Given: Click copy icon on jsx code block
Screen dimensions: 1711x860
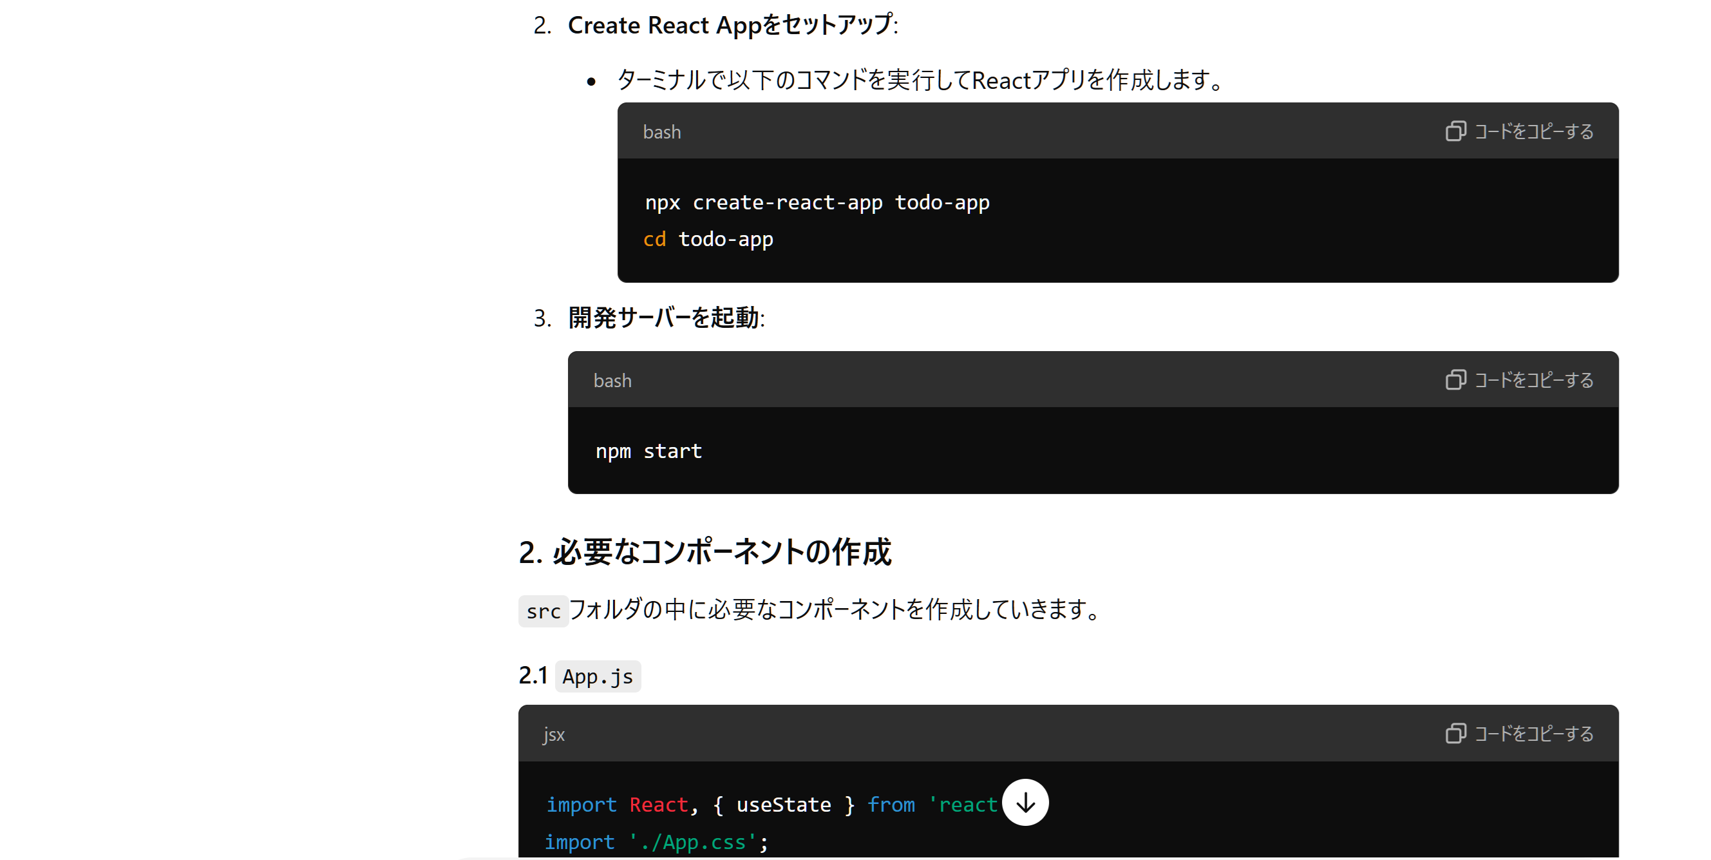Looking at the screenshot, I should click(1455, 733).
